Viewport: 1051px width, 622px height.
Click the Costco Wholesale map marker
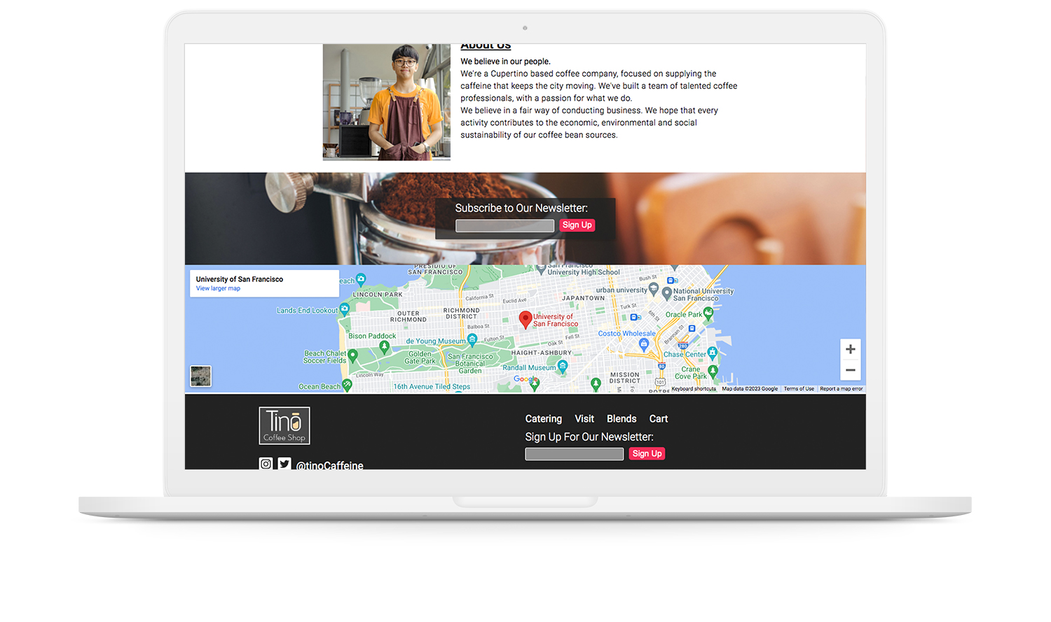pos(644,343)
